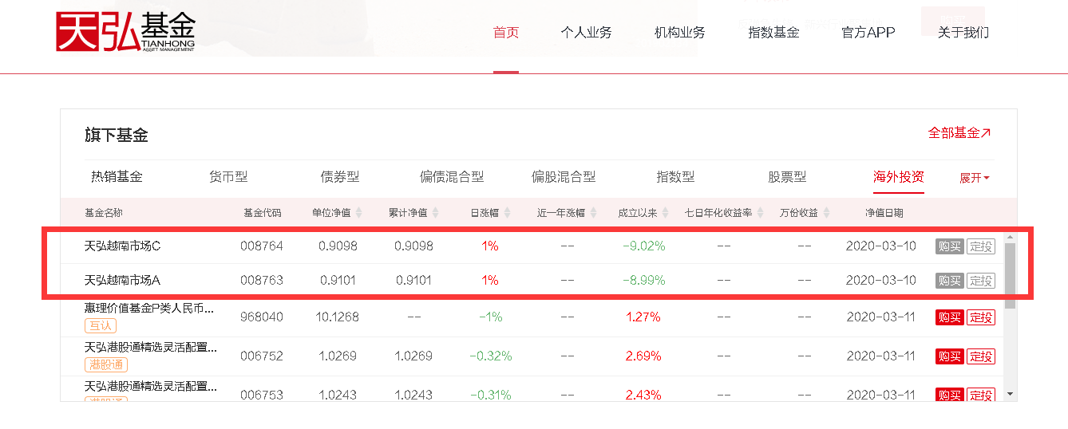Image resolution: width=1068 pixels, height=429 pixels.
Task: Click 定投 for fund 968040
Action: pos(981,317)
